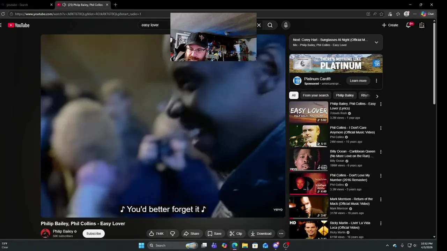The width and height of the screenshot is (447, 251).
Task: Select the From your search chip
Action: (x=316, y=95)
